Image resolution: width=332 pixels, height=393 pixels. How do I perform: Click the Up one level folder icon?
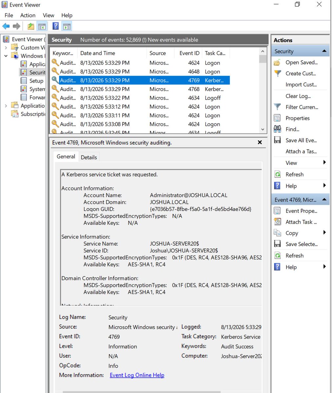click(x=30, y=26)
